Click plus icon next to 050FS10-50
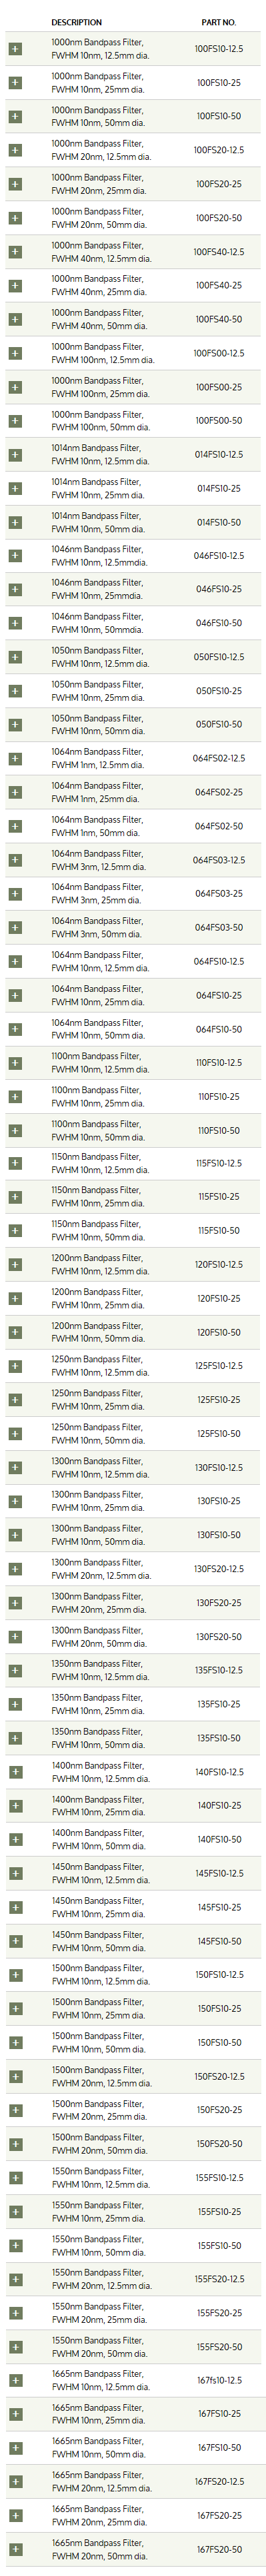266x2576 pixels. pyautogui.click(x=14, y=725)
